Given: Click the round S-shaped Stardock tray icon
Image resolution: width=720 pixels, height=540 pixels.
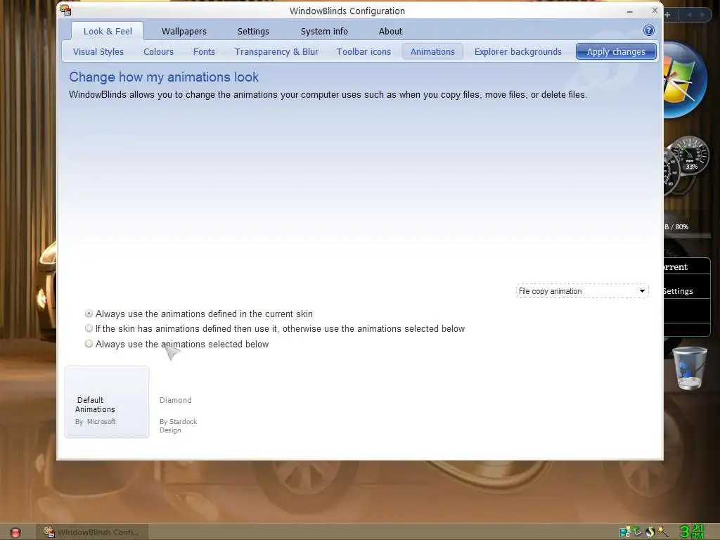Looking at the screenshot, I should pyautogui.click(x=650, y=532).
